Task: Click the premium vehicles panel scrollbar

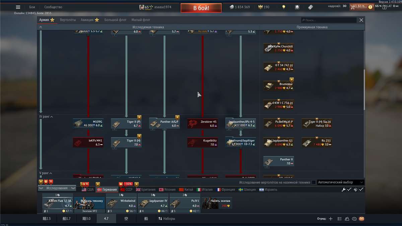Action: [x=364, y=89]
